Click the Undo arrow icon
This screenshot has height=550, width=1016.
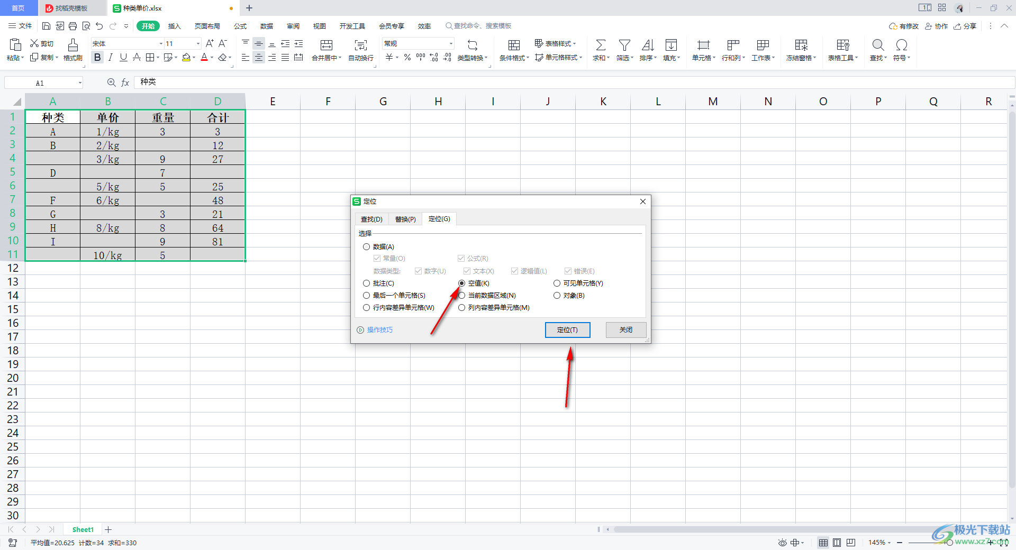click(x=99, y=26)
